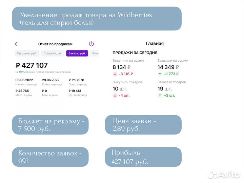Click the red down arrow beside -4 шт.
The height and width of the screenshot is (183, 244).
(115, 96)
